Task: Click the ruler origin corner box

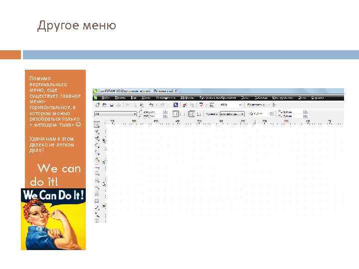Action: [x=104, y=123]
